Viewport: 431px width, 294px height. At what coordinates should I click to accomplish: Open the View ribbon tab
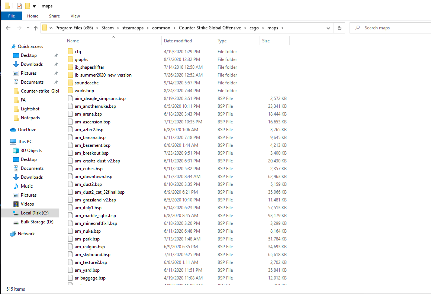point(75,16)
